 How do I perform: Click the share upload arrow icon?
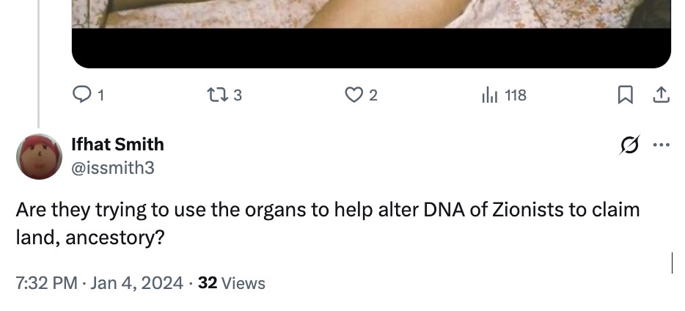661,95
